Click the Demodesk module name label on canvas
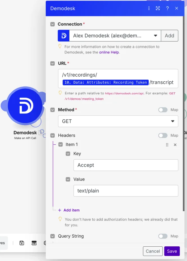Viewport: 187px width, 261px height. [x=25, y=133]
